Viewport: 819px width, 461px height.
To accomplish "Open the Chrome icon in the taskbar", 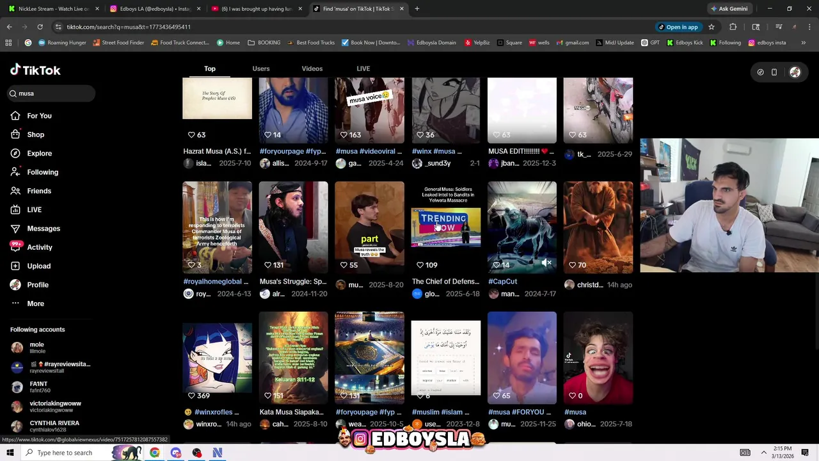I will [x=155, y=453].
